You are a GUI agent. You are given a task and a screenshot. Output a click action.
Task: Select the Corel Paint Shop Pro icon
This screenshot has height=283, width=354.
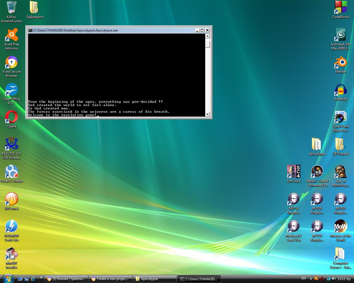pos(340,121)
